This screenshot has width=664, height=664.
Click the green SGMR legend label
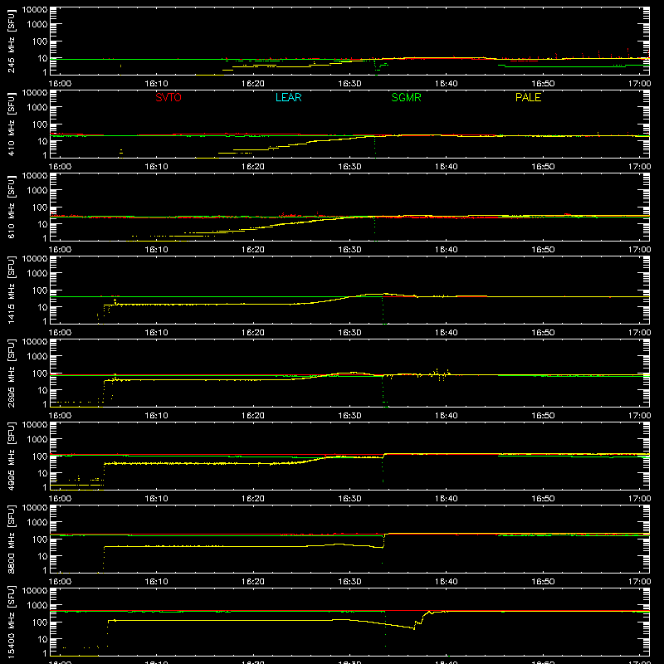click(x=406, y=97)
